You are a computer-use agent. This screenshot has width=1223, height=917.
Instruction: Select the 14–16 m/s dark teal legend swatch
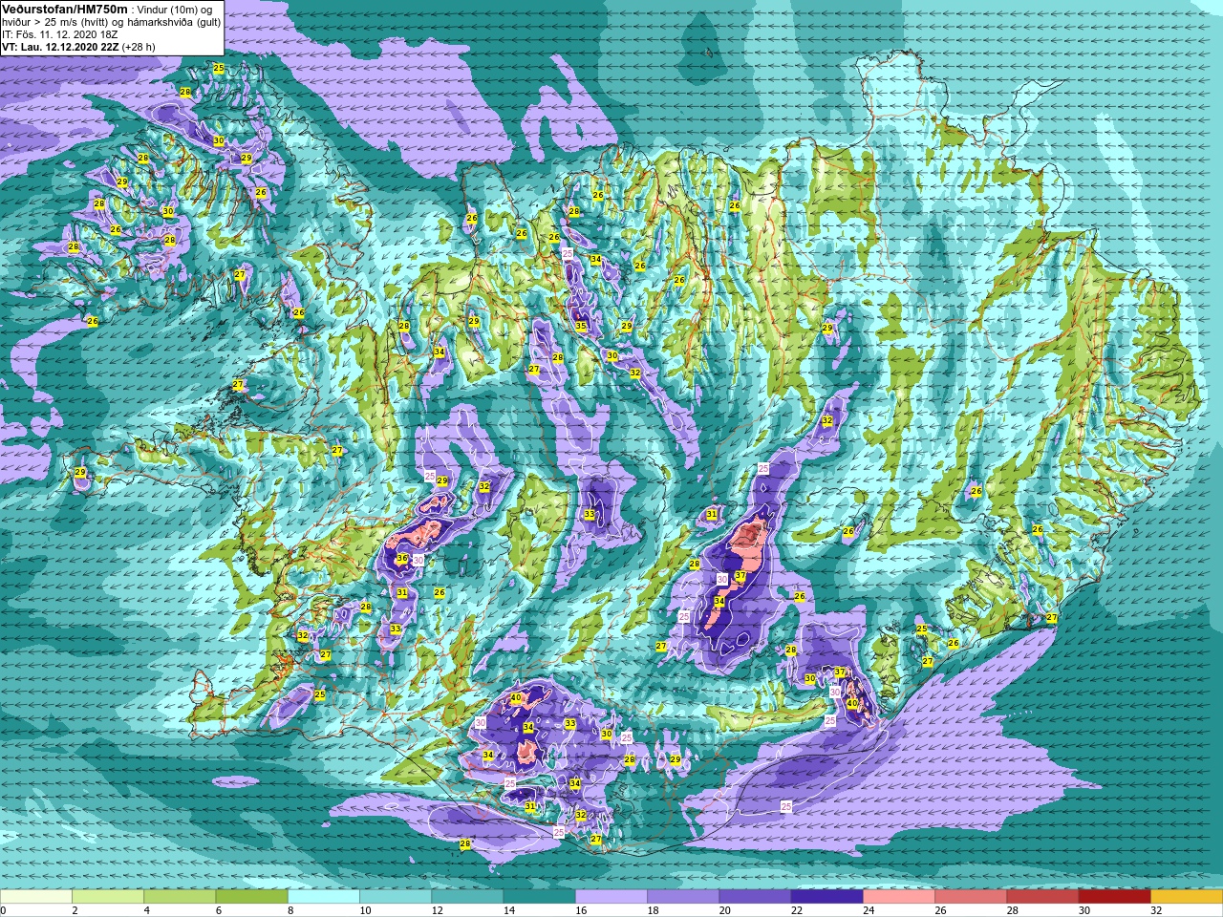[540, 897]
